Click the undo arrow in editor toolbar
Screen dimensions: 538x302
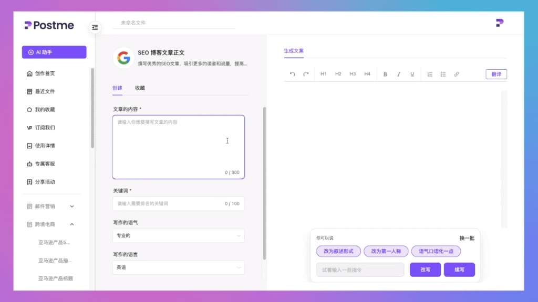293,74
